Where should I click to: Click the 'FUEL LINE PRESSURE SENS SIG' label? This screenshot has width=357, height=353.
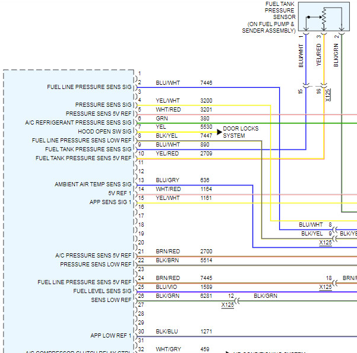click(89, 87)
